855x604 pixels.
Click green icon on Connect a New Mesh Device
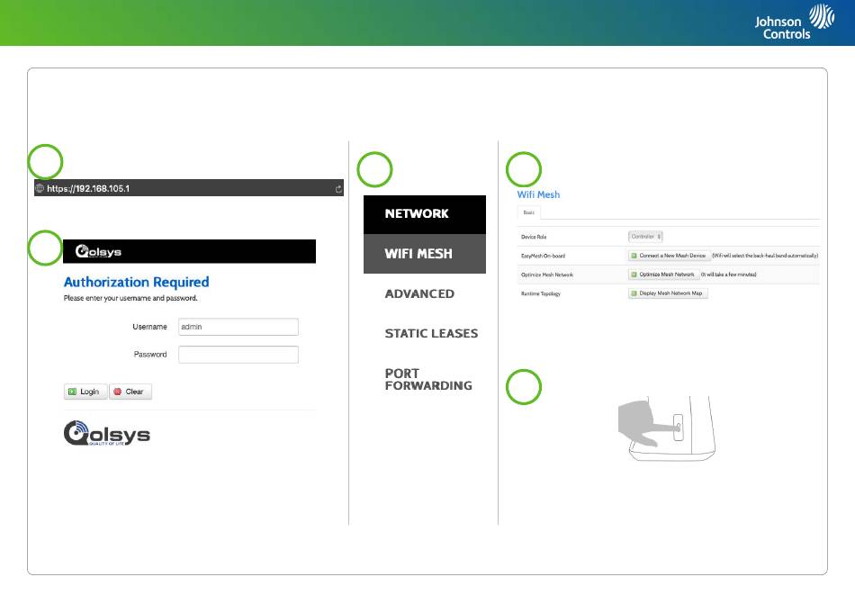point(634,256)
